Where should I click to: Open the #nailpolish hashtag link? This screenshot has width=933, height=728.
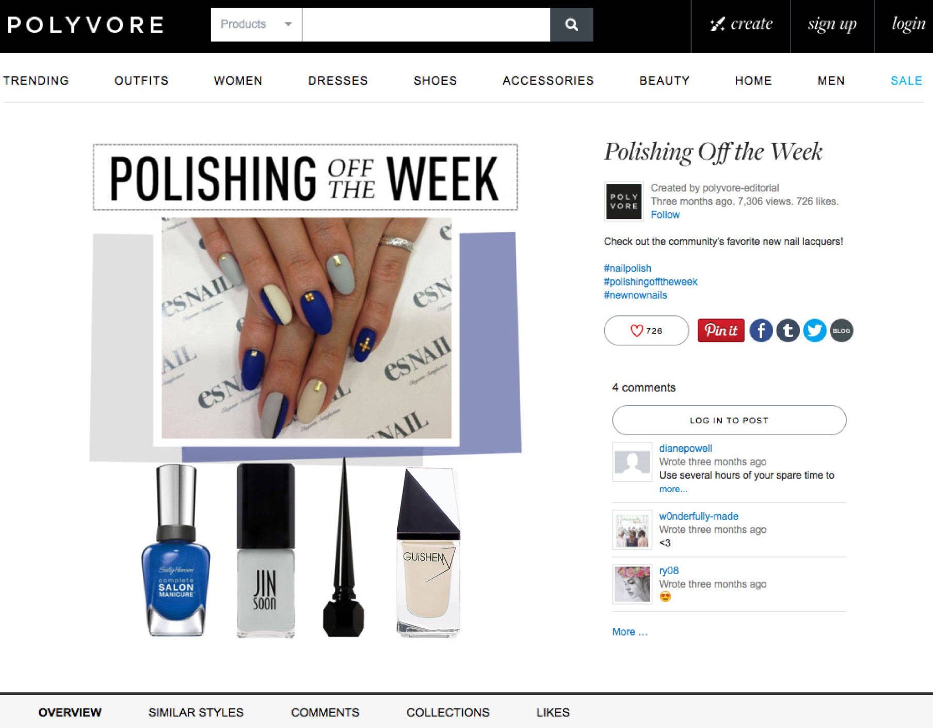point(627,268)
